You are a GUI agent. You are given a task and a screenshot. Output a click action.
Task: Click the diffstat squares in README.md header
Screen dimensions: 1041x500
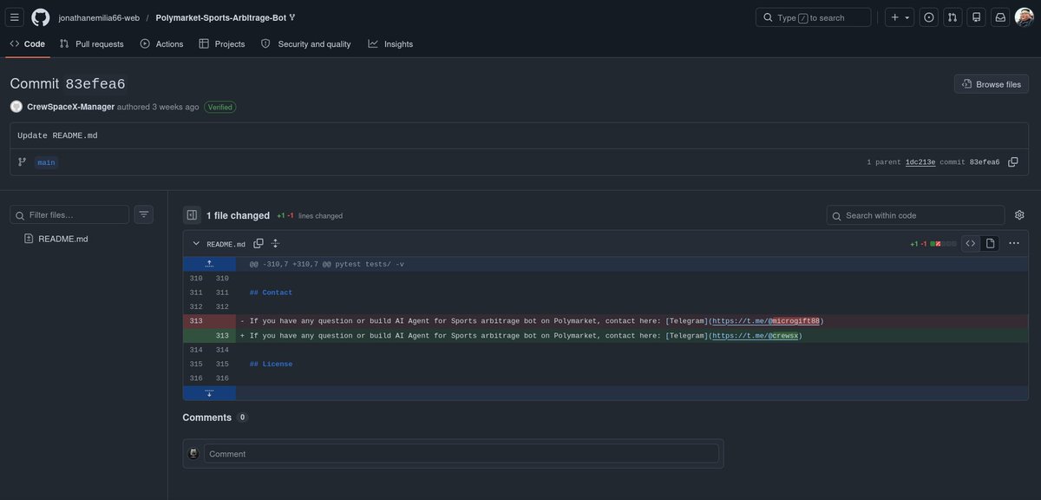(943, 244)
